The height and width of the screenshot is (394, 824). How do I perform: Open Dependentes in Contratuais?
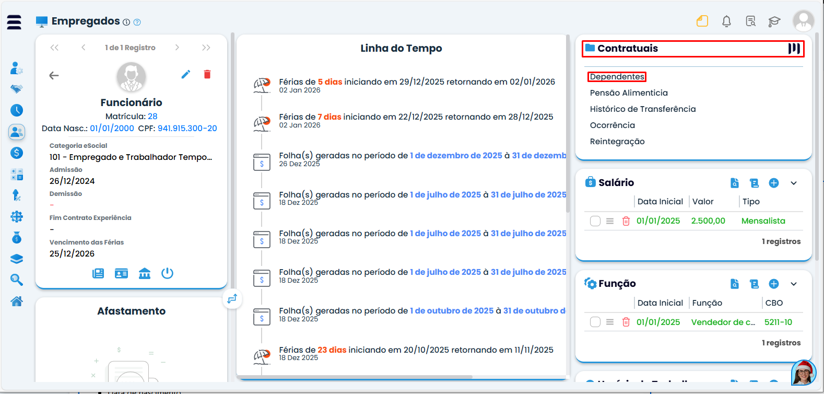click(617, 77)
